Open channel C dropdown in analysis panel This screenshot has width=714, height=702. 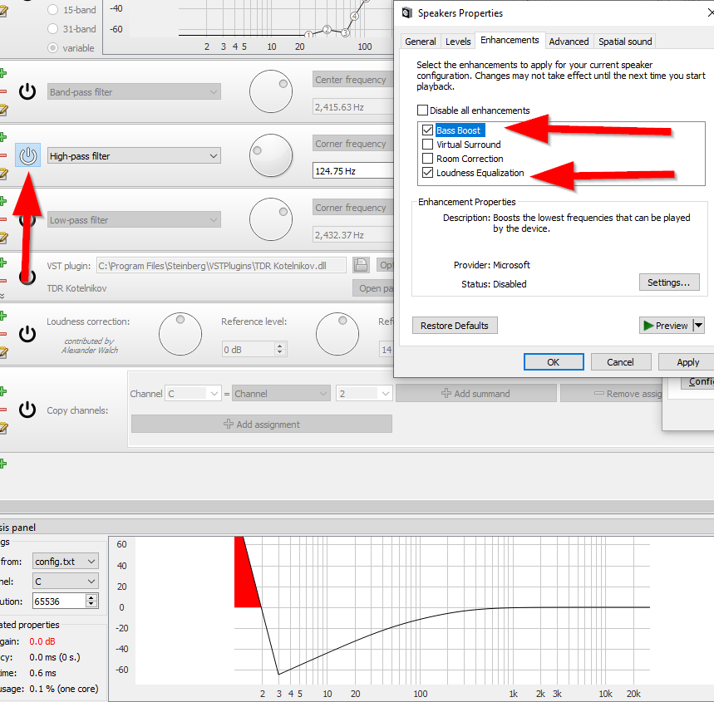pyautogui.click(x=66, y=582)
